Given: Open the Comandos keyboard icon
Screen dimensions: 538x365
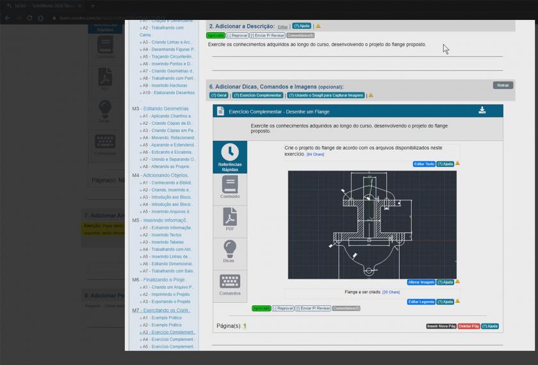Looking at the screenshot, I should coord(230,284).
